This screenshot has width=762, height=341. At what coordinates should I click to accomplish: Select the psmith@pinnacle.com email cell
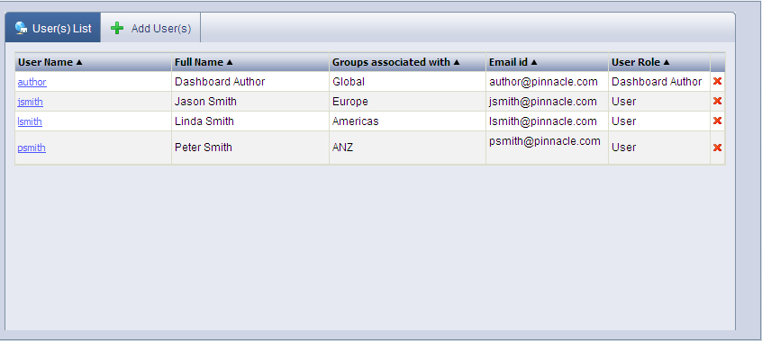(x=547, y=148)
